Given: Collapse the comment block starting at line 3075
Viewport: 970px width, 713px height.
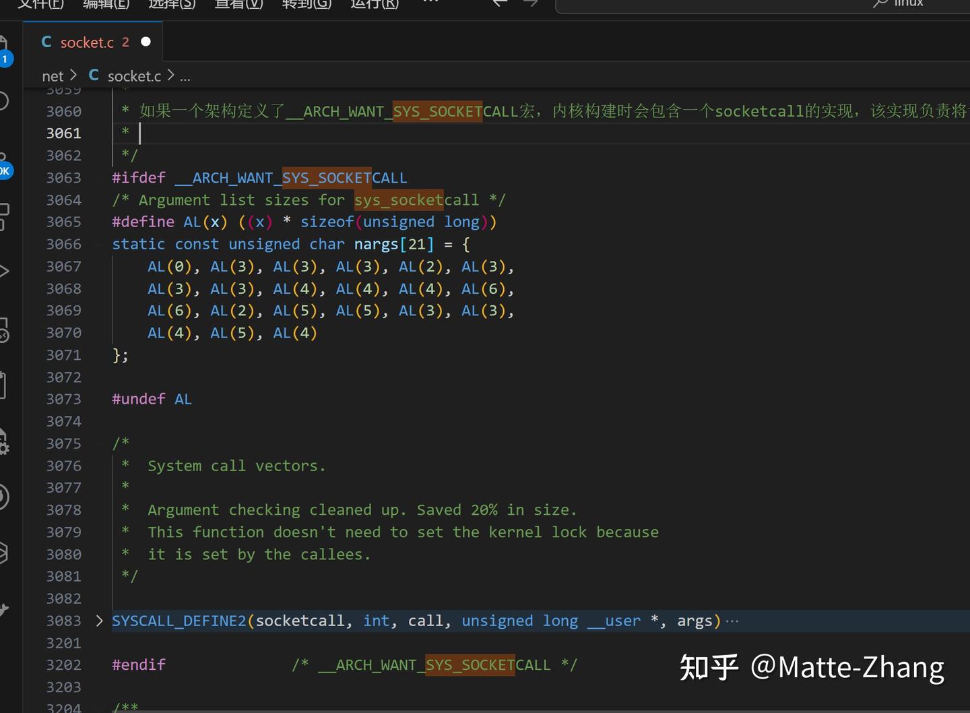Looking at the screenshot, I should click(99, 443).
